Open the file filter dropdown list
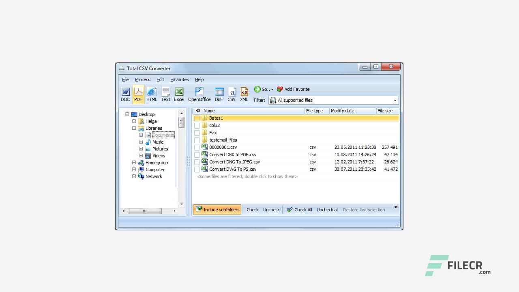The image size is (519, 292). coord(395,100)
